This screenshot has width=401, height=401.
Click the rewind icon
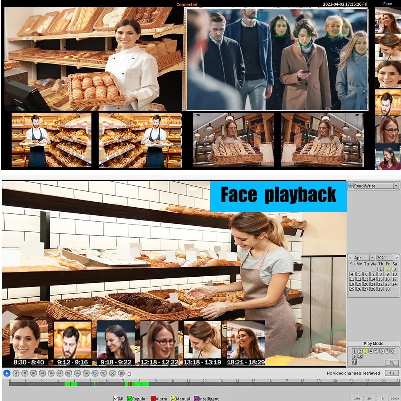42,373
